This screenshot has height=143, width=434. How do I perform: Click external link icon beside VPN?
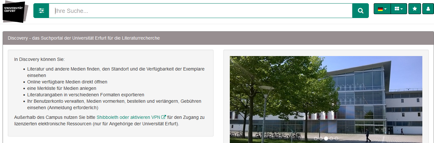pos(164,117)
